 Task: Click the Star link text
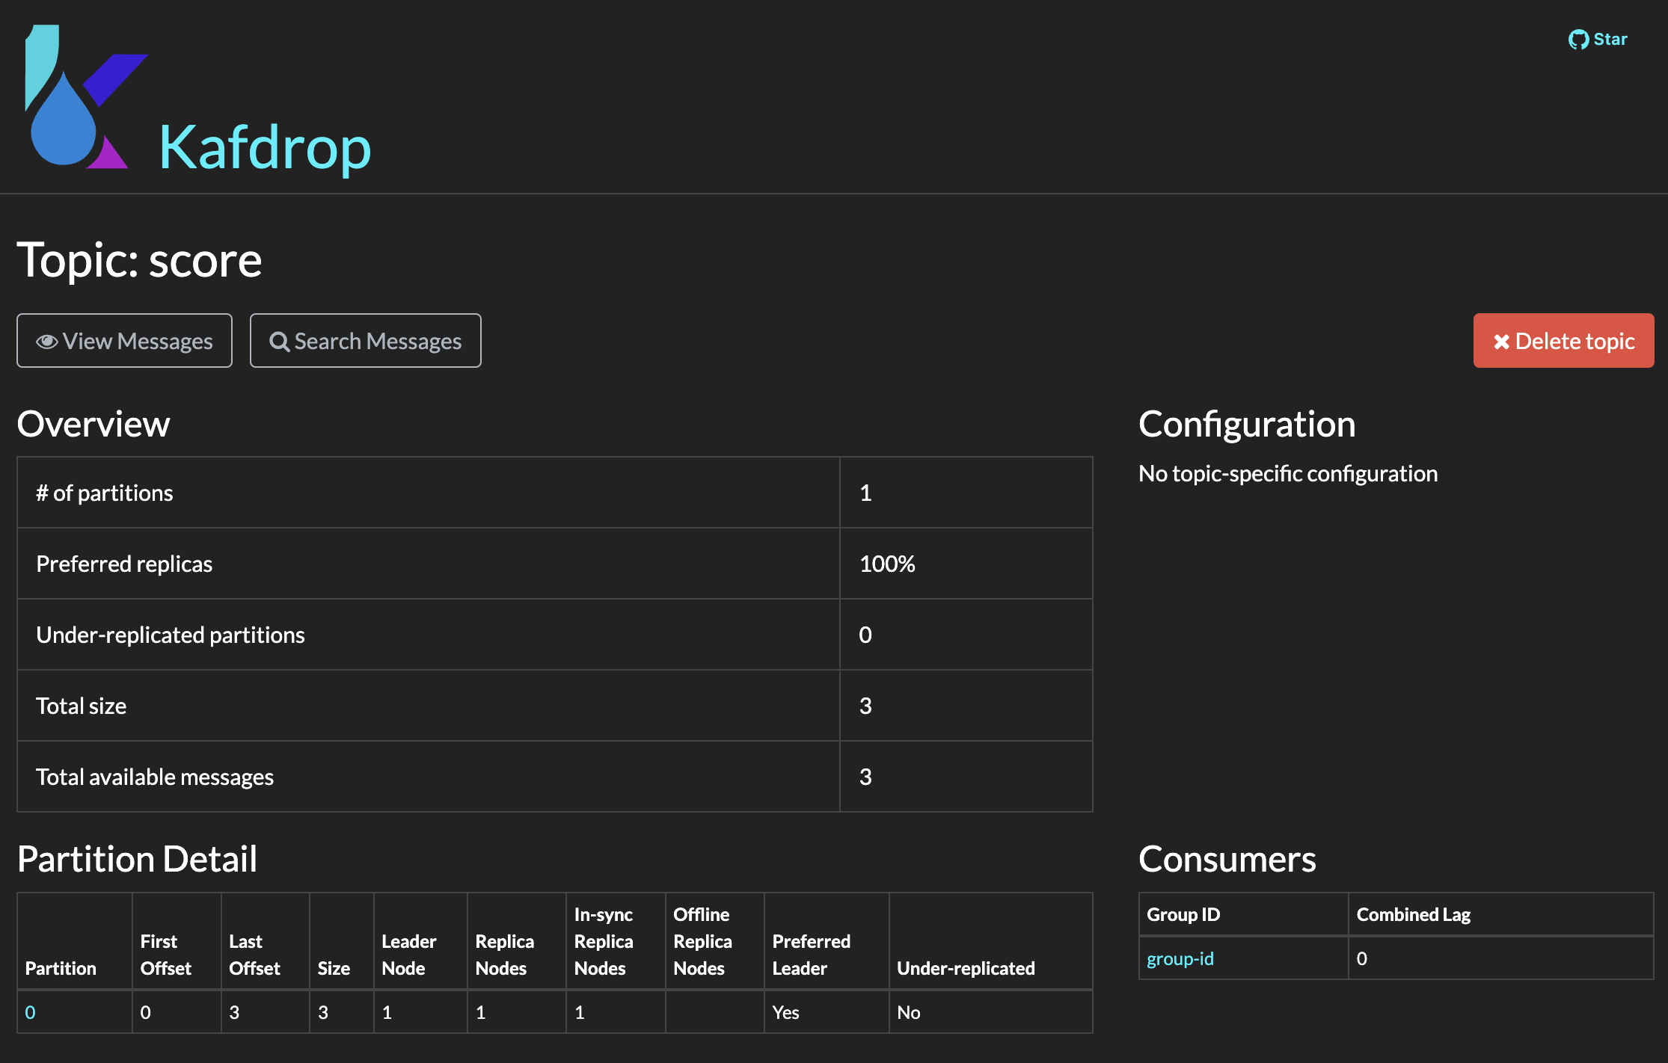pos(1610,40)
